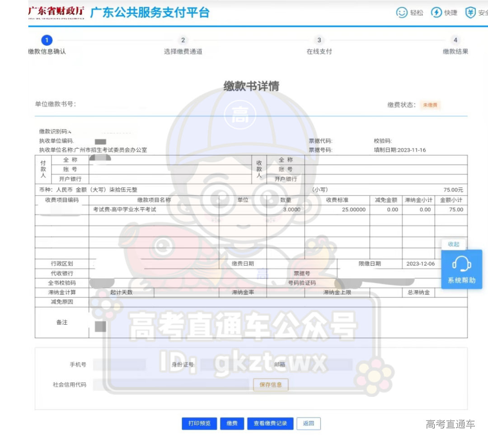
Task: Click step 3 circle 在线支付
Action: click(319, 40)
